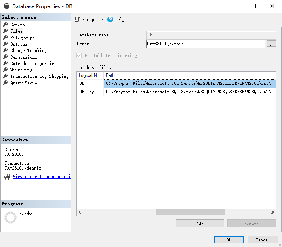Click into the Owner text field
The image size is (282, 247).
point(205,44)
